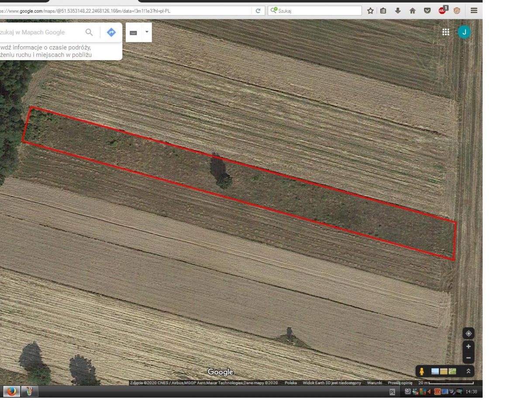Toggle the 20 m map scale
The image size is (524, 419).
(445, 383)
